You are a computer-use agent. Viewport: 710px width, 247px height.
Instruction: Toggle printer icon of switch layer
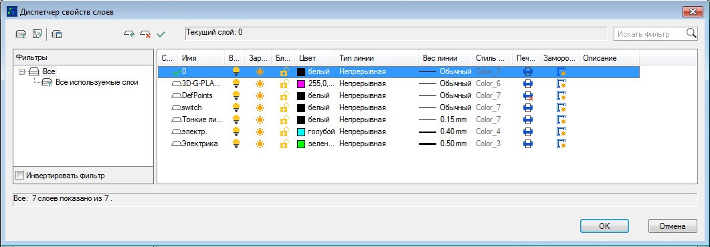(527, 107)
